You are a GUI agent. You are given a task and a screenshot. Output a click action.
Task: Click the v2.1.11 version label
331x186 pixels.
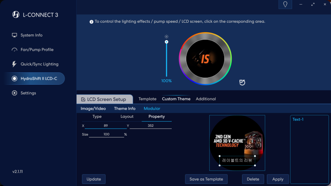(x=17, y=172)
